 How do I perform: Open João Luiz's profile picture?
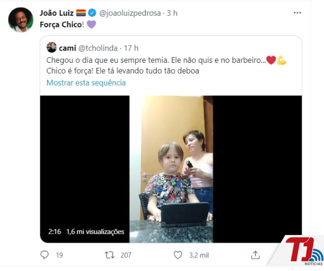21,20
